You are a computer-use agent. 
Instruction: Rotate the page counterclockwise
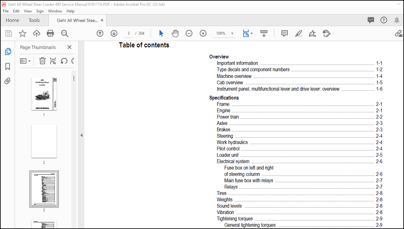[x=64, y=61]
